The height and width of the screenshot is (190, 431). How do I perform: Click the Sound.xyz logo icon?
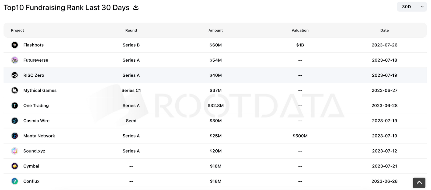tap(15, 151)
